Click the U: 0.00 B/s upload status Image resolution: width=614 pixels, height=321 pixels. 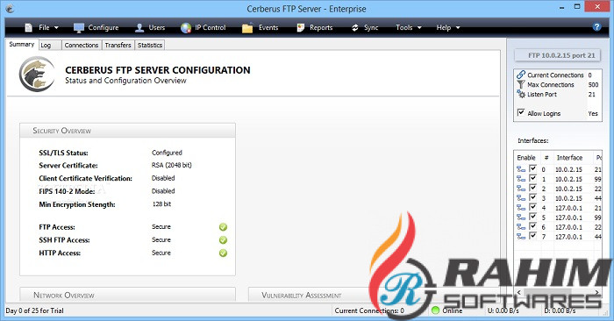(x=503, y=310)
